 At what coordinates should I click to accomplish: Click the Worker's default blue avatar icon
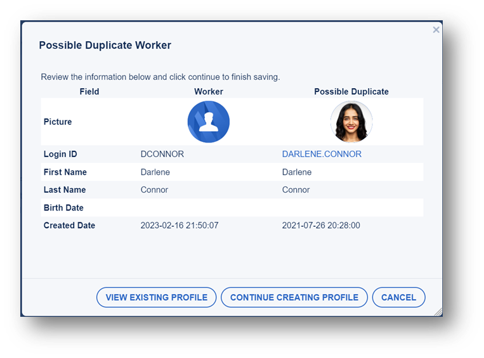pos(208,122)
